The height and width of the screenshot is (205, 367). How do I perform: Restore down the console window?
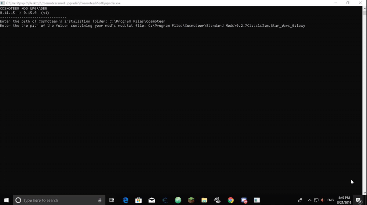coord(348,3)
